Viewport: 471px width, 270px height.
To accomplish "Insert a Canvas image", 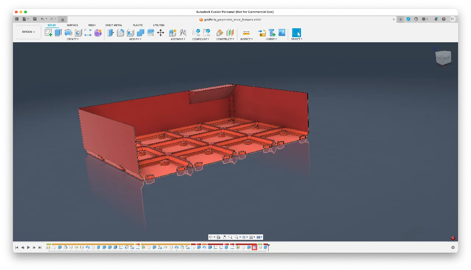I will (x=282, y=33).
